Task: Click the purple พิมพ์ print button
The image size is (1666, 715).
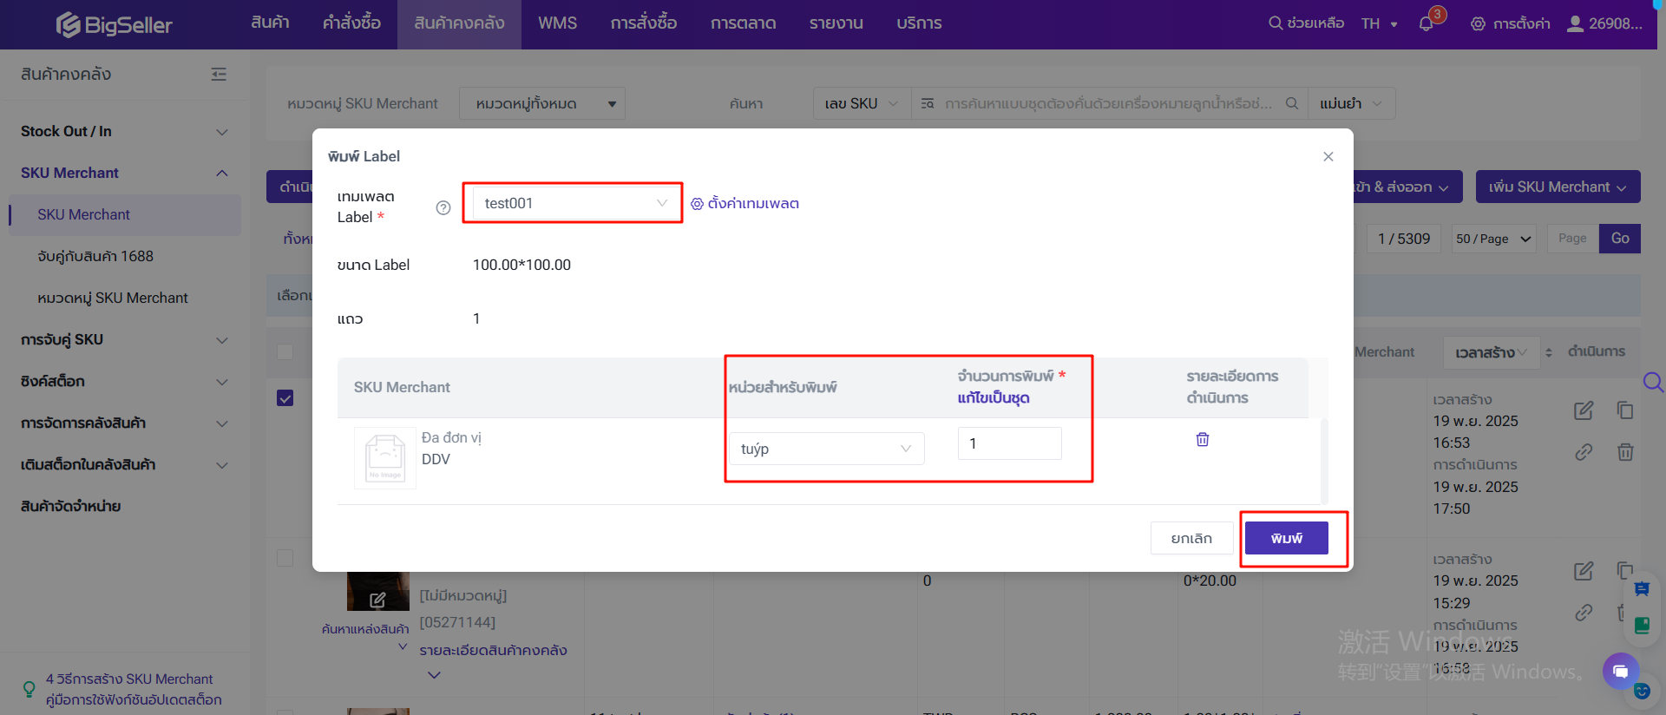Action: (x=1286, y=538)
